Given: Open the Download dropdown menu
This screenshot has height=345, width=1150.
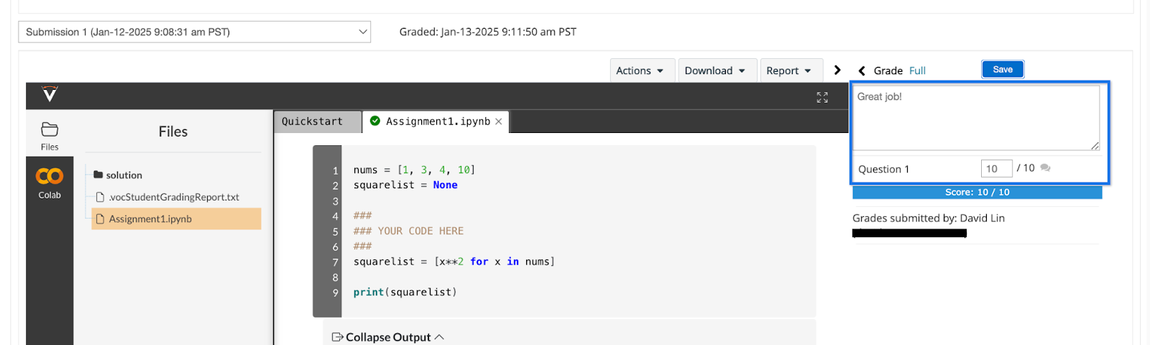Looking at the screenshot, I should tap(717, 70).
